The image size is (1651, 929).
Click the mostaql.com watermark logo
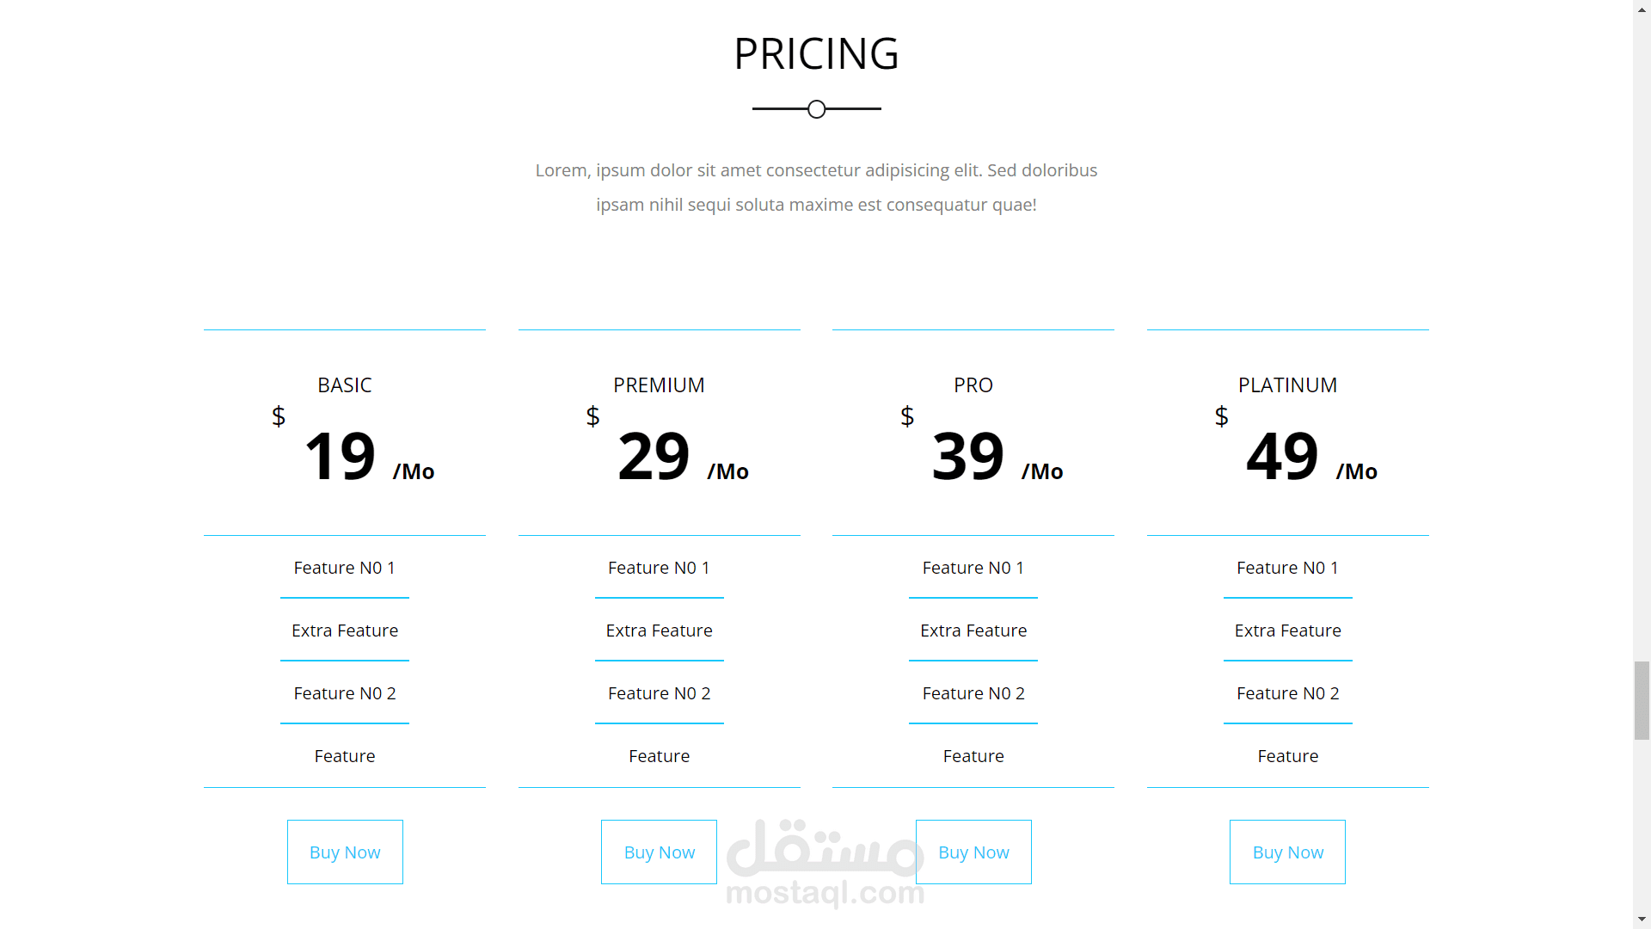point(824,864)
